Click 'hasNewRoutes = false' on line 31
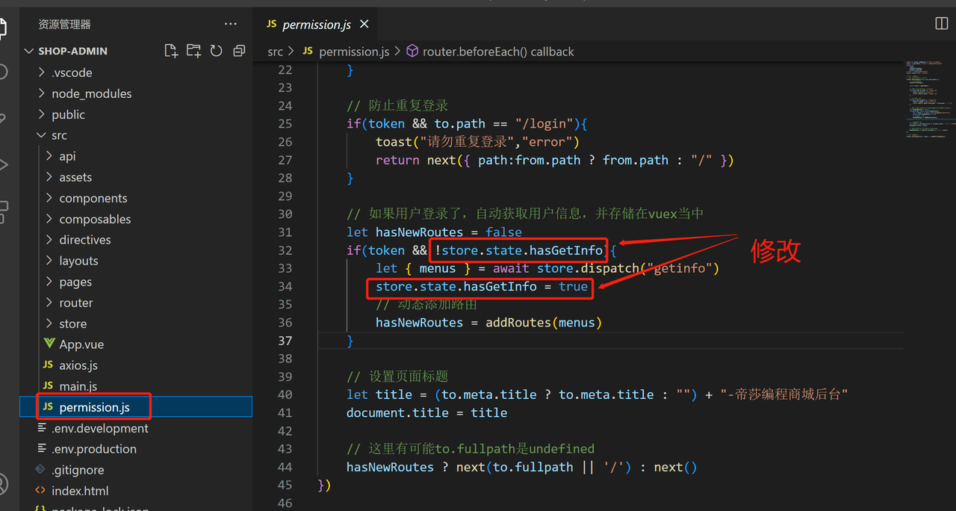 (x=449, y=232)
